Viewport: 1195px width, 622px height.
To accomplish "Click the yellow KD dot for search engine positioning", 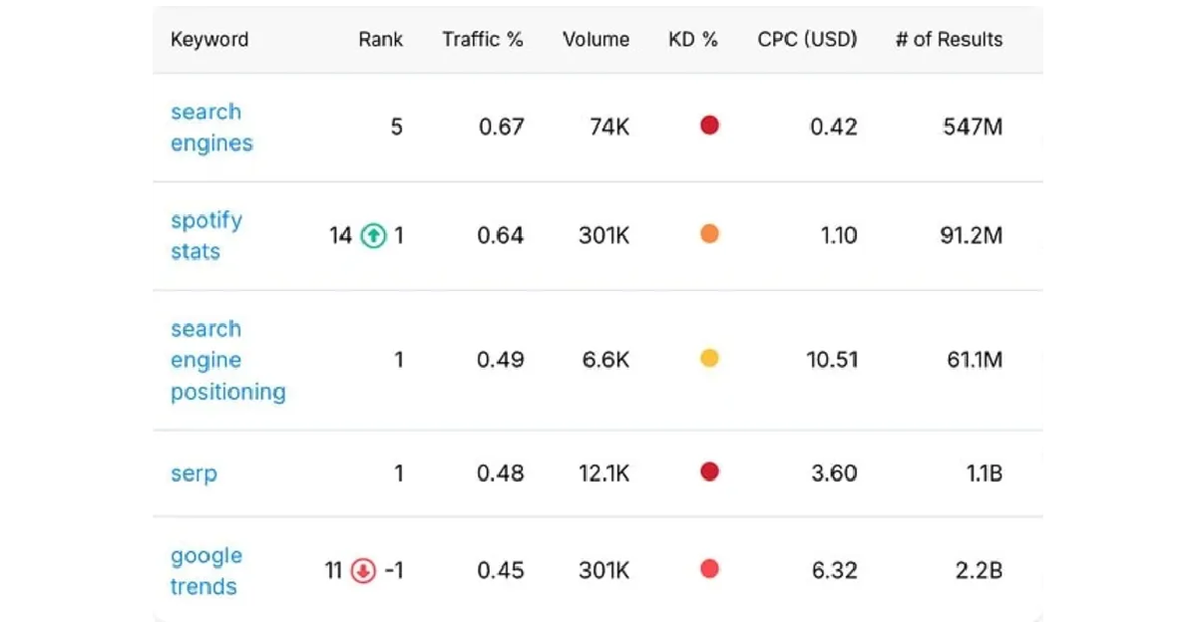I will point(708,358).
